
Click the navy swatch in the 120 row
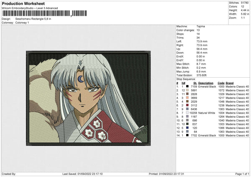(187, 128)
